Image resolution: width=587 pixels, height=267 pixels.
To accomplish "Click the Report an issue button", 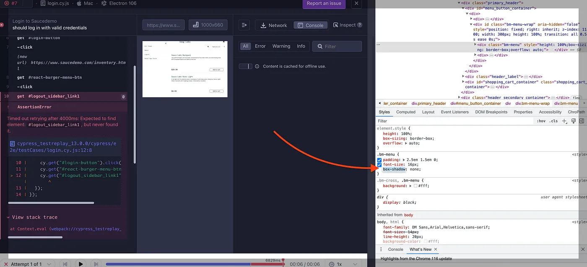I will tap(324, 4).
